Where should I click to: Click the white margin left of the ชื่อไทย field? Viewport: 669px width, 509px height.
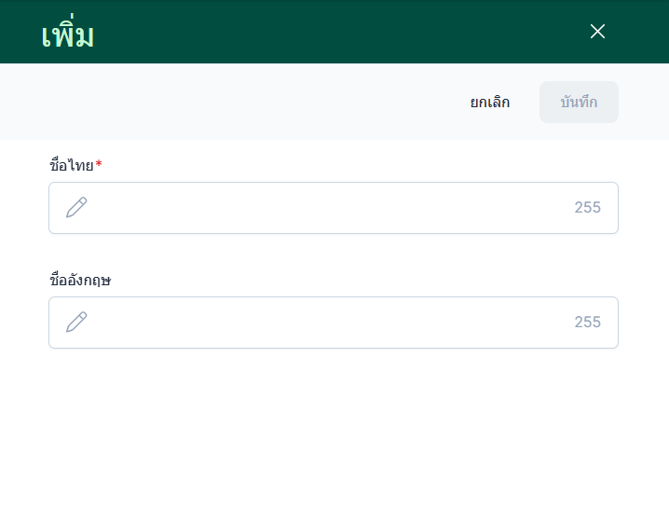click(x=23, y=208)
